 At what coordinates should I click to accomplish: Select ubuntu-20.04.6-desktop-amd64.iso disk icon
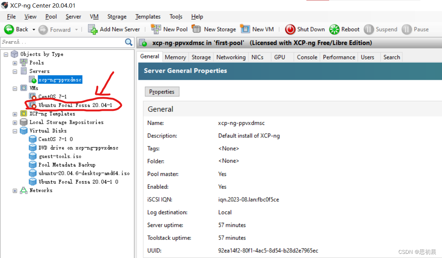click(x=33, y=173)
